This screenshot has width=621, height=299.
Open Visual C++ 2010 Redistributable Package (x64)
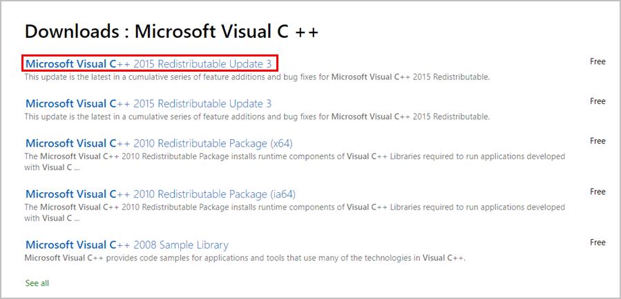pos(159,143)
